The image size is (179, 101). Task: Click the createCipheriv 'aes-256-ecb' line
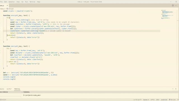43,26
